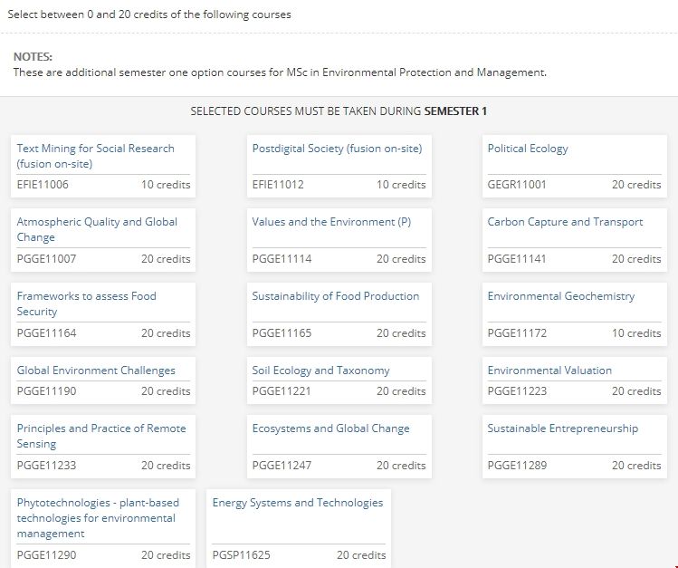Open Carbon Capture and Transport course
Image resolution: width=678 pixels, height=568 pixels.
pyautogui.click(x=565, y=222)
